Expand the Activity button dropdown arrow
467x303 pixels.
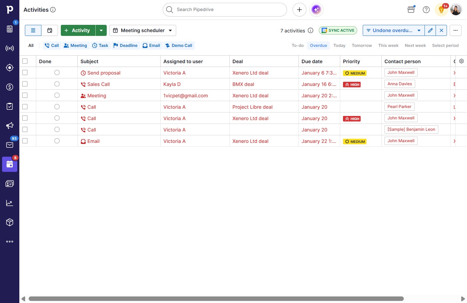pyautogui.click(x=101, y=30)
